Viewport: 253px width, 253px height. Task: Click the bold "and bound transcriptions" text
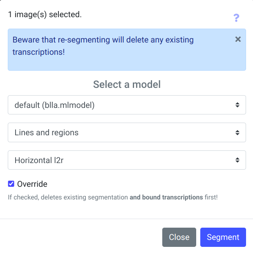[166, 197]
